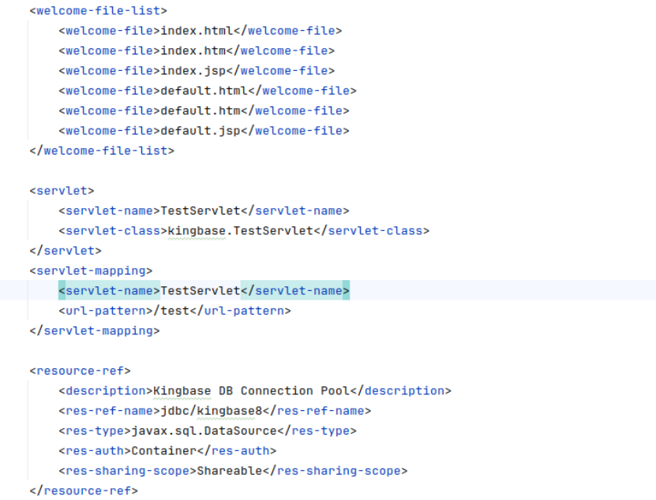The height and width of the screenshot is (500, 656).
Task: Click the closing welcome-file-list tag
Action: pyautogui.click(x=102, y=151)
